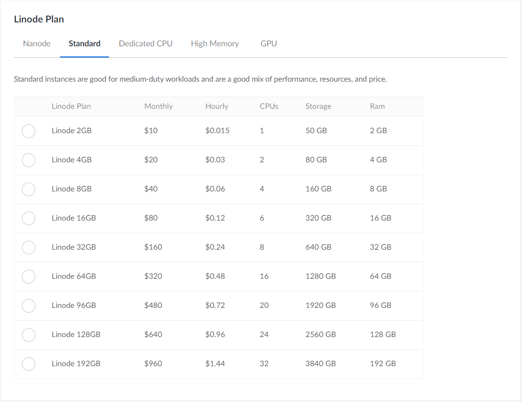
Task: Switch to the Dedicated CPU tab
Action: point(146,44)
